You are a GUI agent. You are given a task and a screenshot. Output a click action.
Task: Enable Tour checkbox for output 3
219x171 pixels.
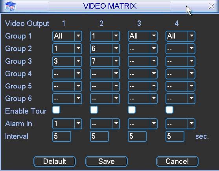[132, 110]
